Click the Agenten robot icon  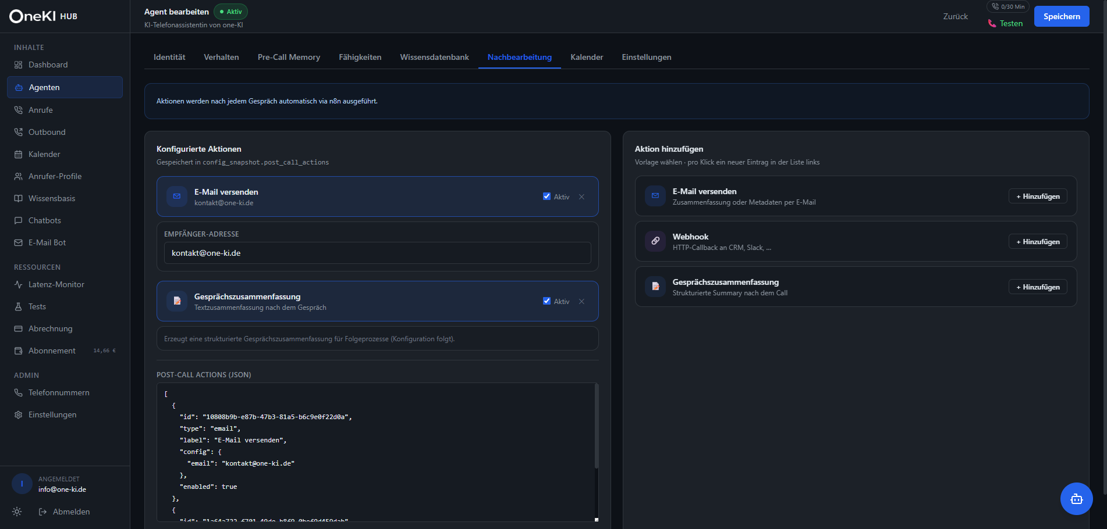(x=19, y=87)
